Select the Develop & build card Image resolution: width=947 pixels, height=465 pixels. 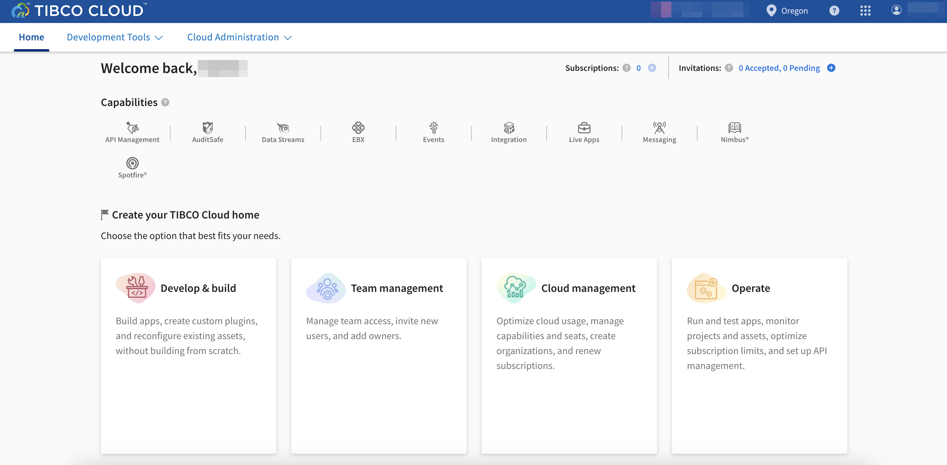188,355
